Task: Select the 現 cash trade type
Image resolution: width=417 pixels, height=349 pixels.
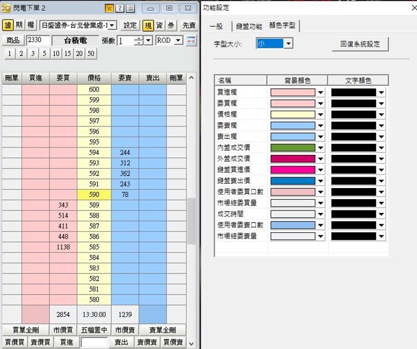Action: pos(148,25)
